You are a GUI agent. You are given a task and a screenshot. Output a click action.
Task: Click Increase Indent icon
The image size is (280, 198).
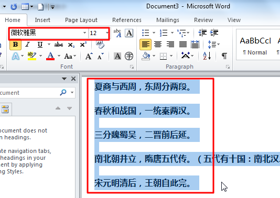(x=214, y=33)
